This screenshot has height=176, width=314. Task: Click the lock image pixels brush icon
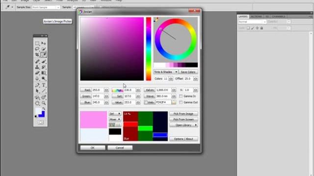[x=253, y=28]
